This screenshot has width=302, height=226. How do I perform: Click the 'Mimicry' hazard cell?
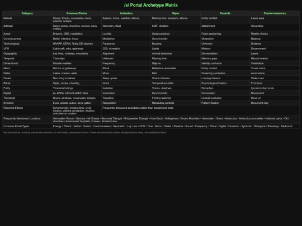225,49
